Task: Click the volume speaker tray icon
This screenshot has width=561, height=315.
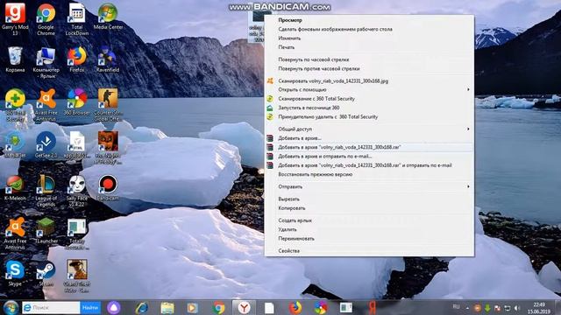Action: 516,308
